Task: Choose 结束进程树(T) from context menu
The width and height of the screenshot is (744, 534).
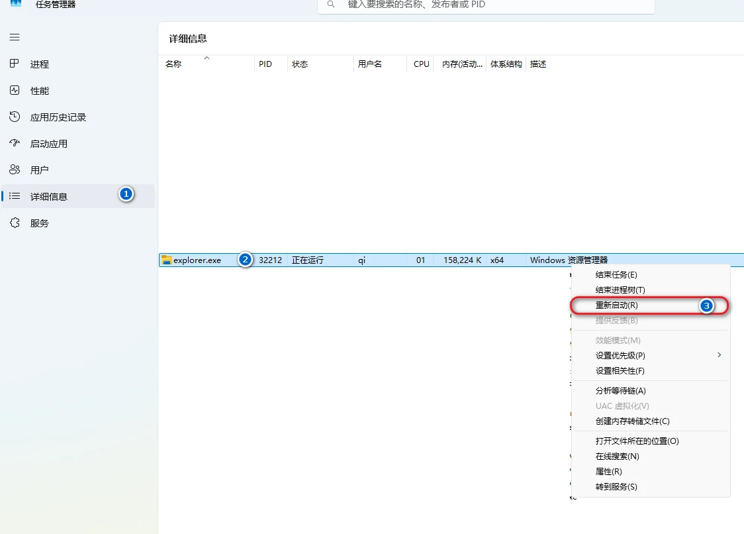Action: [620, 290]
